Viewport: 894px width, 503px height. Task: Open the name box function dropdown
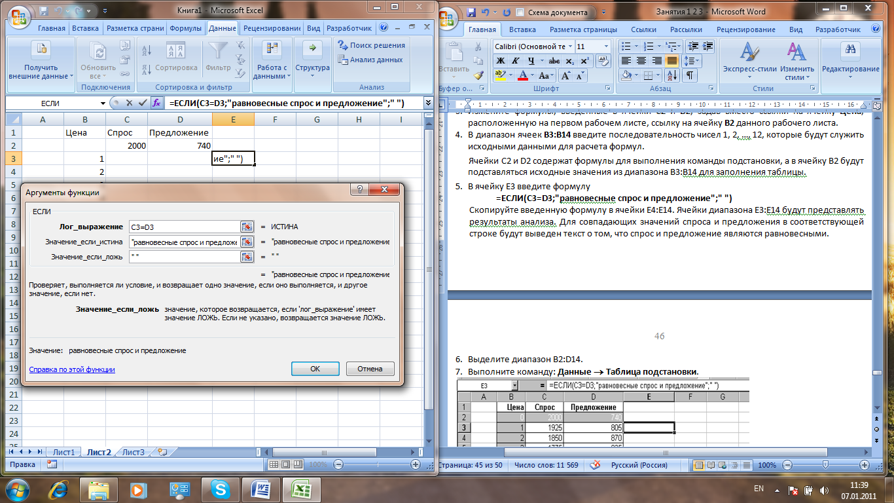coord(103,103)
